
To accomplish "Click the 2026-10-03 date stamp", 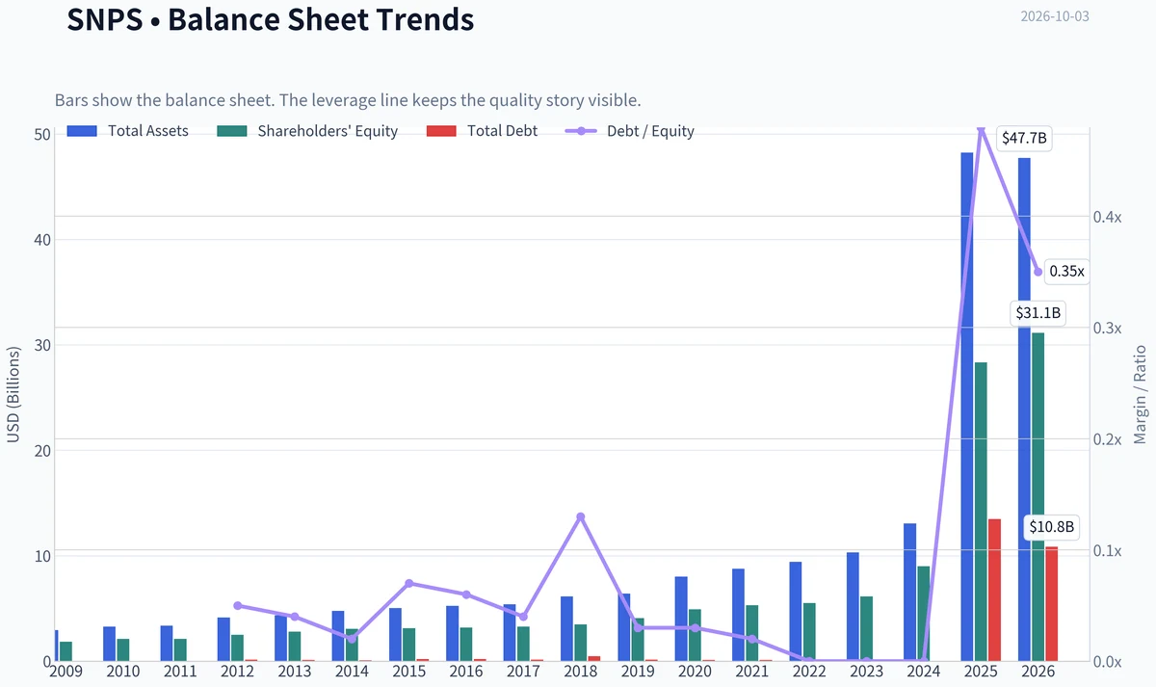I will coord(1055,16).
